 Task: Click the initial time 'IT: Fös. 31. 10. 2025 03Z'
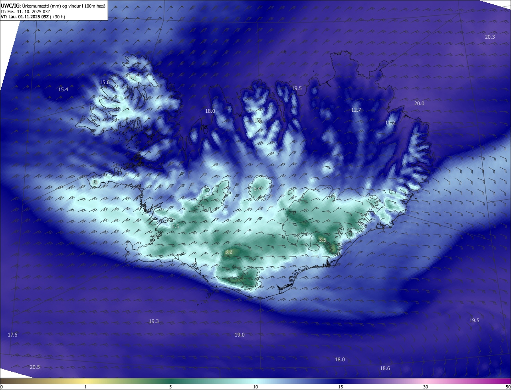click(x=25, y=12)
